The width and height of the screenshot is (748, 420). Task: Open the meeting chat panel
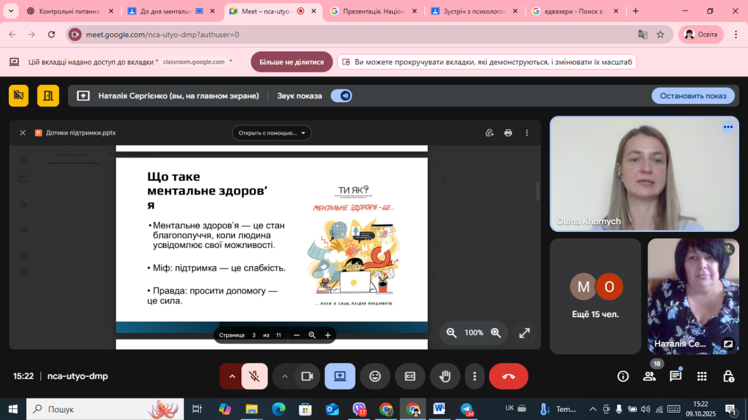coord(676,376)
